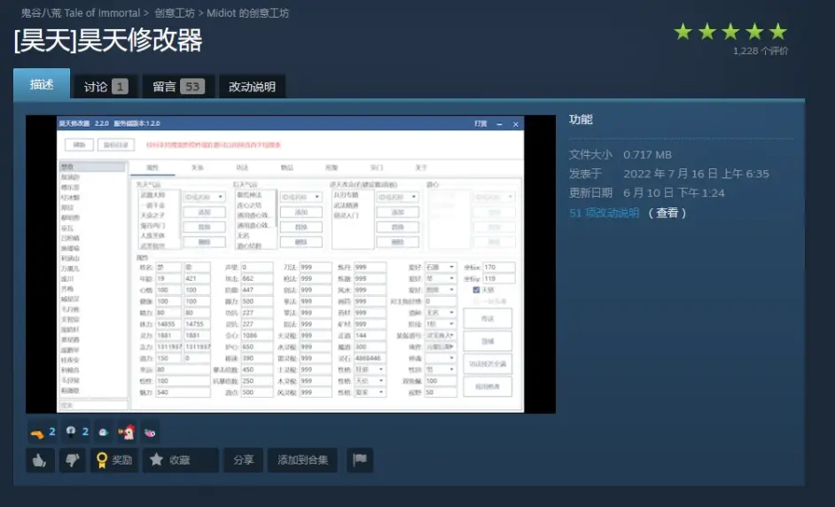Screen dimensions: 835x507
Task: Click the 分享 share button
Action: 244,460
